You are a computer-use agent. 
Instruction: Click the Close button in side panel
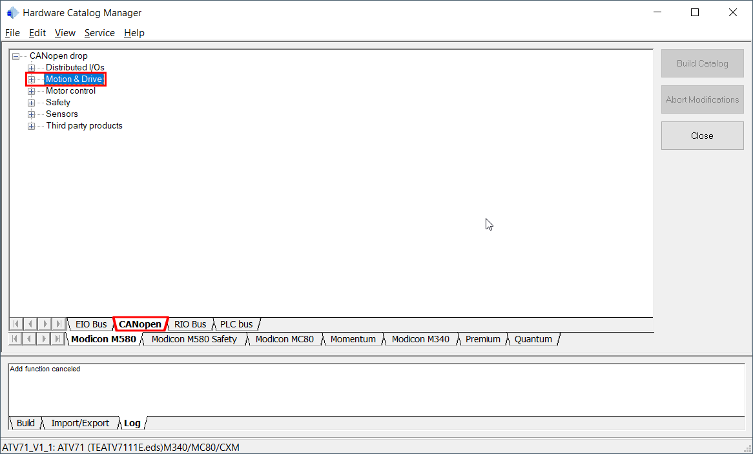702,136
